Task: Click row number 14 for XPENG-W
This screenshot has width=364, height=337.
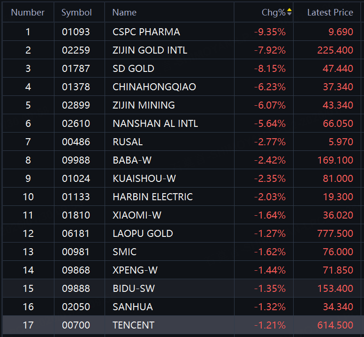Action: pyautogui.click(x=28, y=270)
